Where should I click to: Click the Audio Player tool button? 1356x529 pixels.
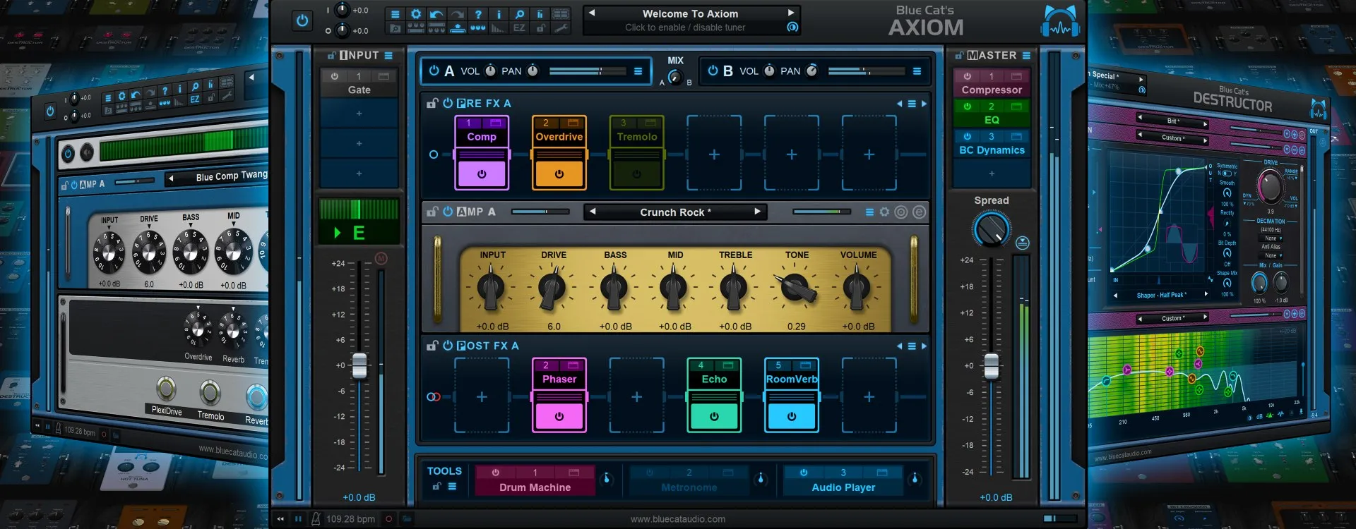(x=843, y=480)
